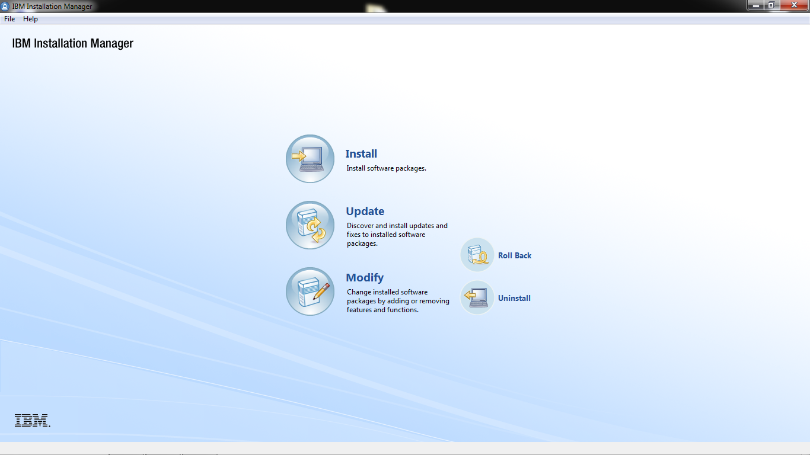Click the IBM Installation Manager heading

(72, 43)
